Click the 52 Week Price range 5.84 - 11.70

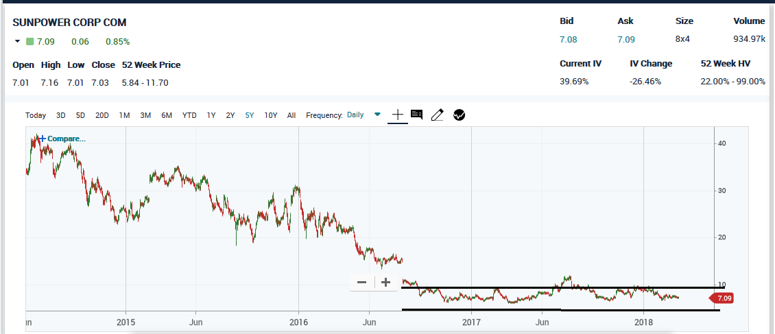coord(145,82)
